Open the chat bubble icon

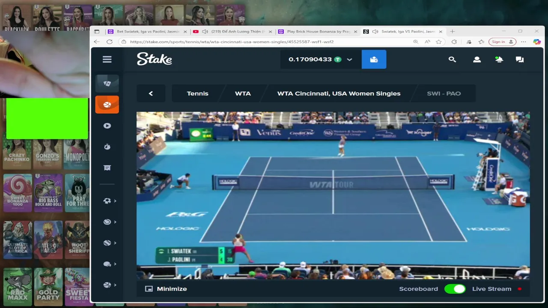coord(520,59)
